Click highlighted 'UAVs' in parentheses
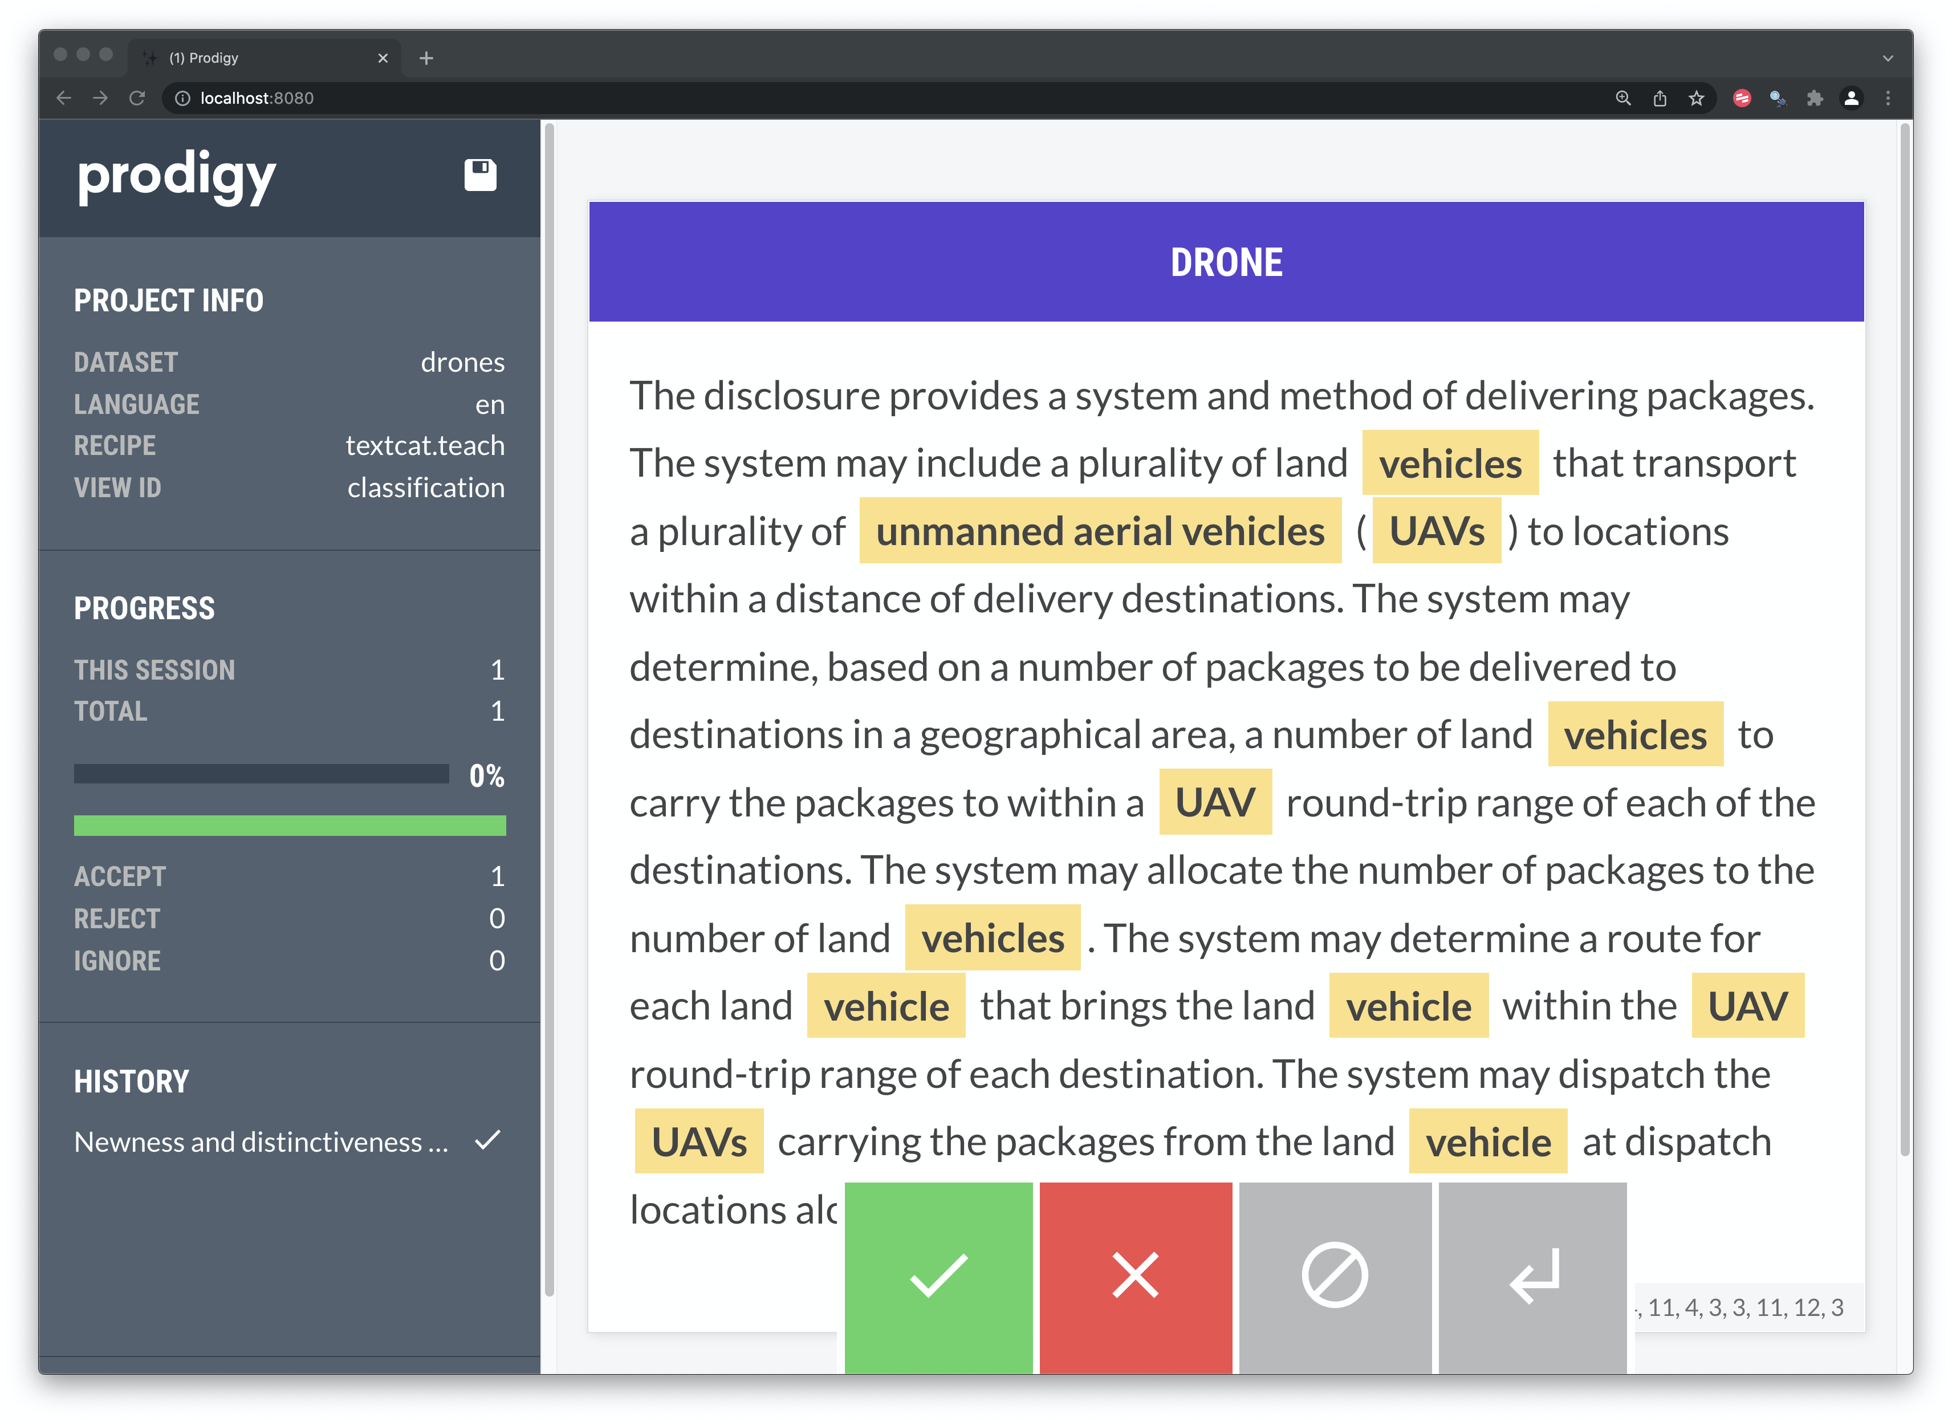Image resolution: width=1952 pixels, height=1422 pixels. pos(1437,531)
